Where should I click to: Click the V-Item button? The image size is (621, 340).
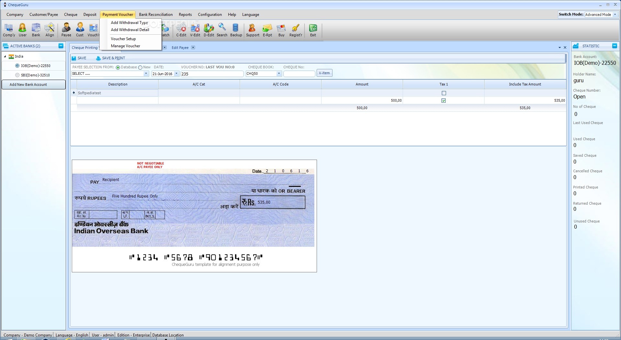tap(324, 73)
